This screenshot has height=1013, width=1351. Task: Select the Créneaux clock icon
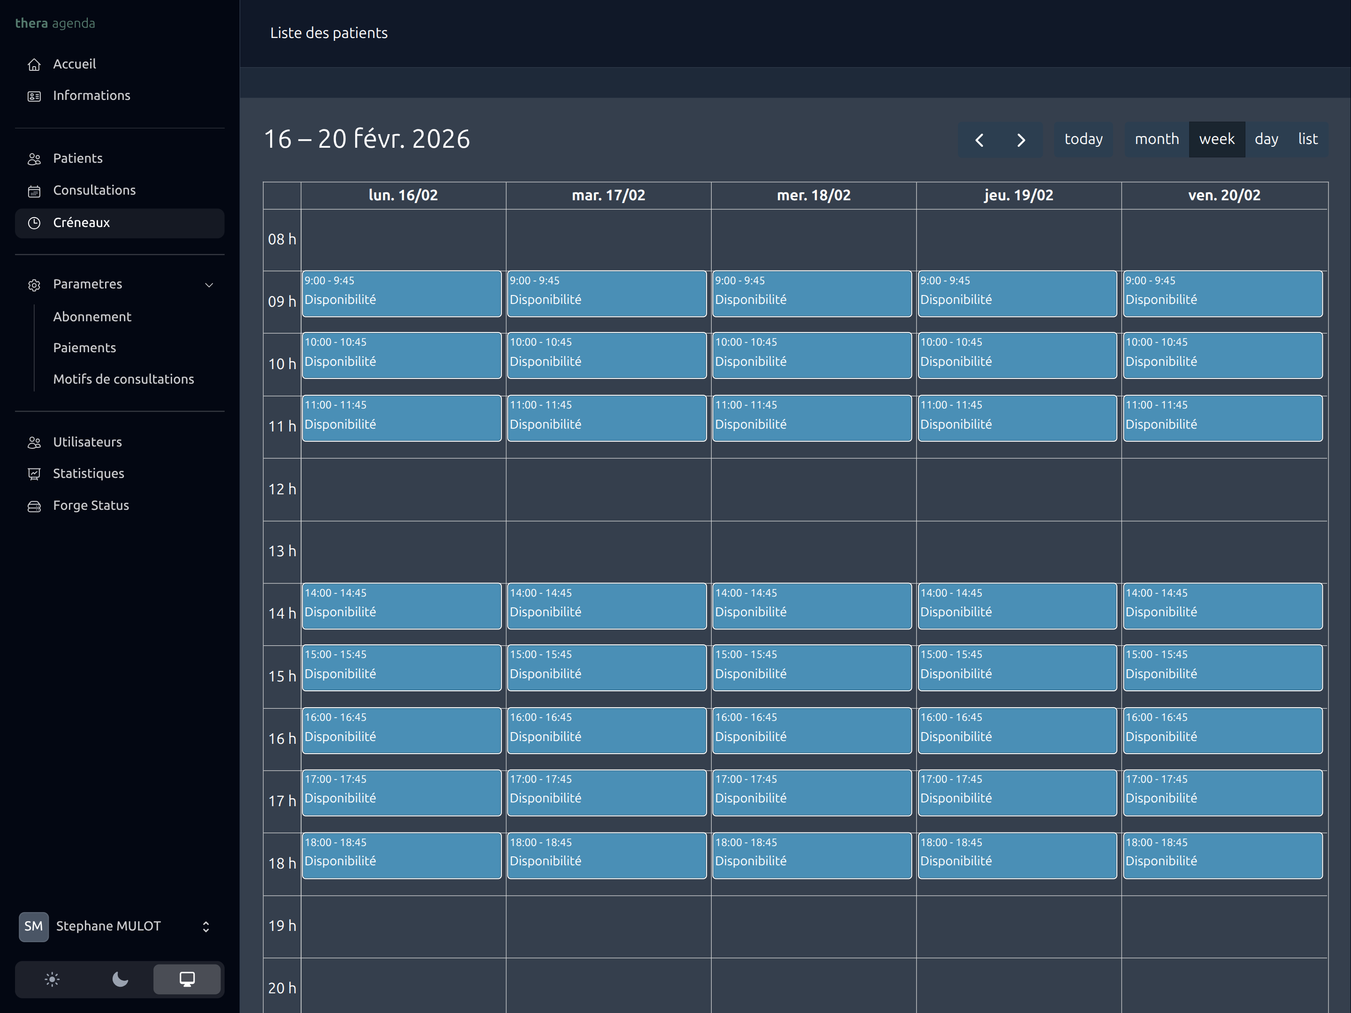[35, 223]
